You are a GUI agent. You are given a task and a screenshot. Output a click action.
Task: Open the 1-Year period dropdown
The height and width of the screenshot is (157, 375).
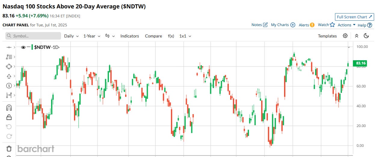(x=92, y=36)
